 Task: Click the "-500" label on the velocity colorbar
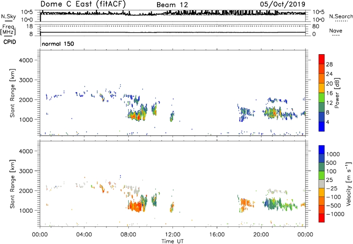pyautogui.click(x=334, y=206)
